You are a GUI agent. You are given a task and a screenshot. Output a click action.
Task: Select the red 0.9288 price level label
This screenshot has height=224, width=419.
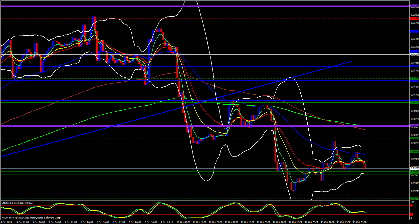tap(414, 19)
